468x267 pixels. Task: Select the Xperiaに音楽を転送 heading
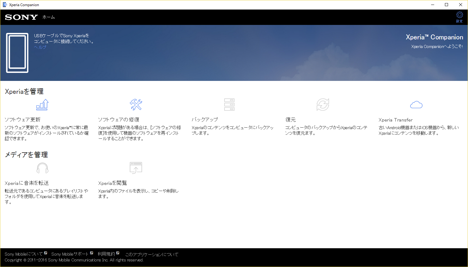tap(27, 183)
